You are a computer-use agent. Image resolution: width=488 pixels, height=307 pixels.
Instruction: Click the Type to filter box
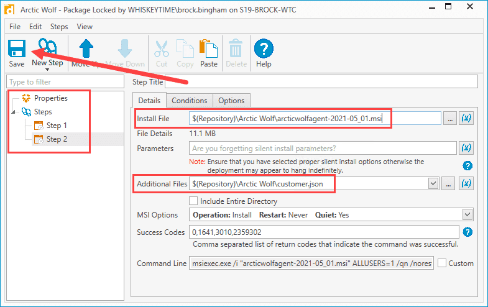pyautogui.click(x=65, y=82)
